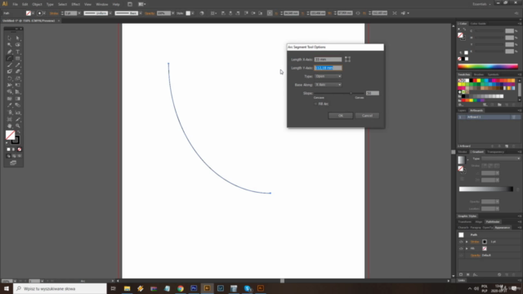Open the Effect menu
Viewport: 523px width, 294px height.
75,4
